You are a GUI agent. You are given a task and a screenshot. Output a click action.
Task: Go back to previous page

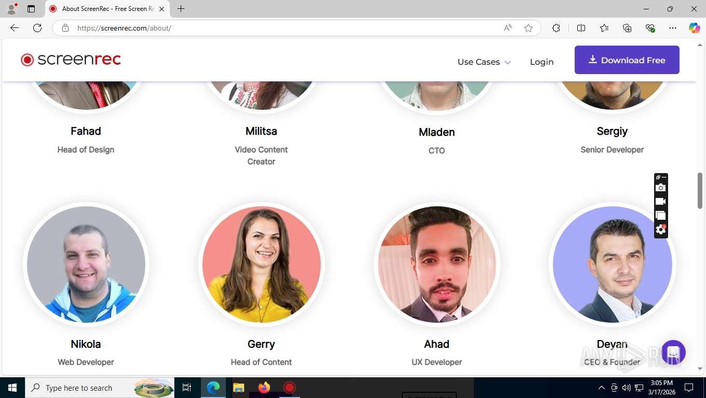click(15, 28)
